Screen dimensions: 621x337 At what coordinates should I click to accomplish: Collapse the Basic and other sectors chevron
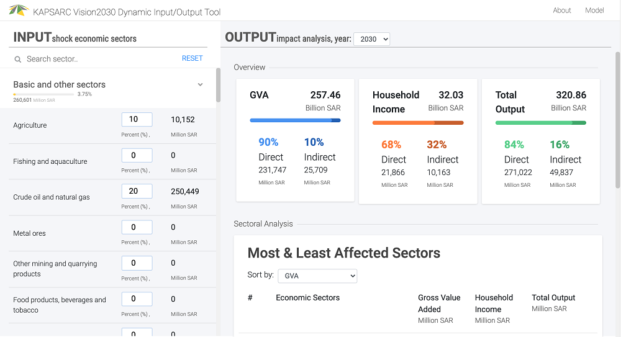click(x=201, y=84)
